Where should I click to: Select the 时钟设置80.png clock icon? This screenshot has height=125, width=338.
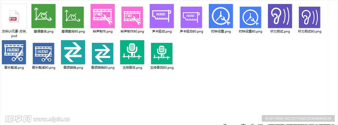(250, 17)
